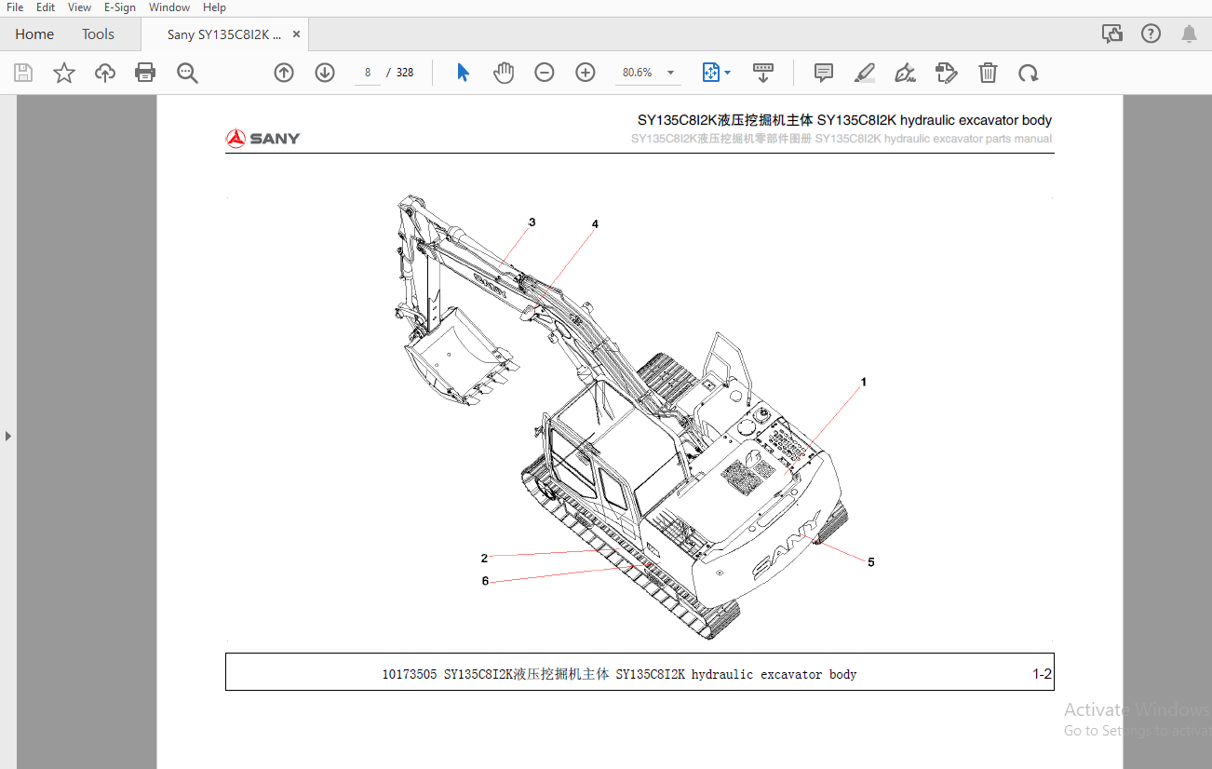Screen dimensions: 1212x769
Task: Zoom out with the minus button
Action: [x=545, y=73]
